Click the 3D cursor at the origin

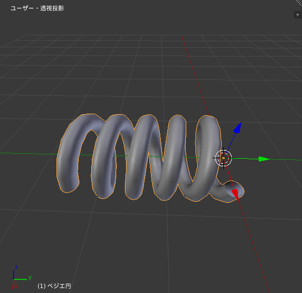click(223, 158)
